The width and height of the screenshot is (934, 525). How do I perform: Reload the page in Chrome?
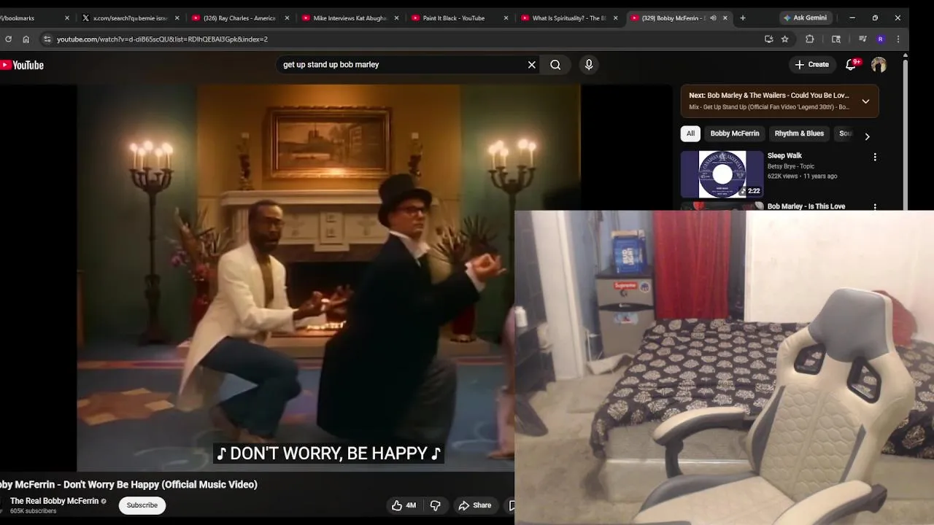[x=8, y=39]
